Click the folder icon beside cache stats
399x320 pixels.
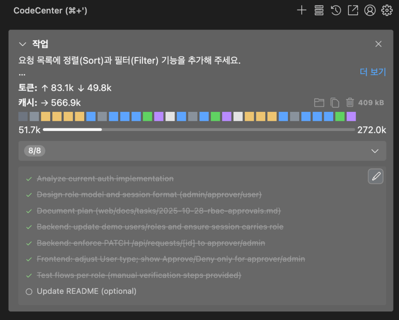319,103
